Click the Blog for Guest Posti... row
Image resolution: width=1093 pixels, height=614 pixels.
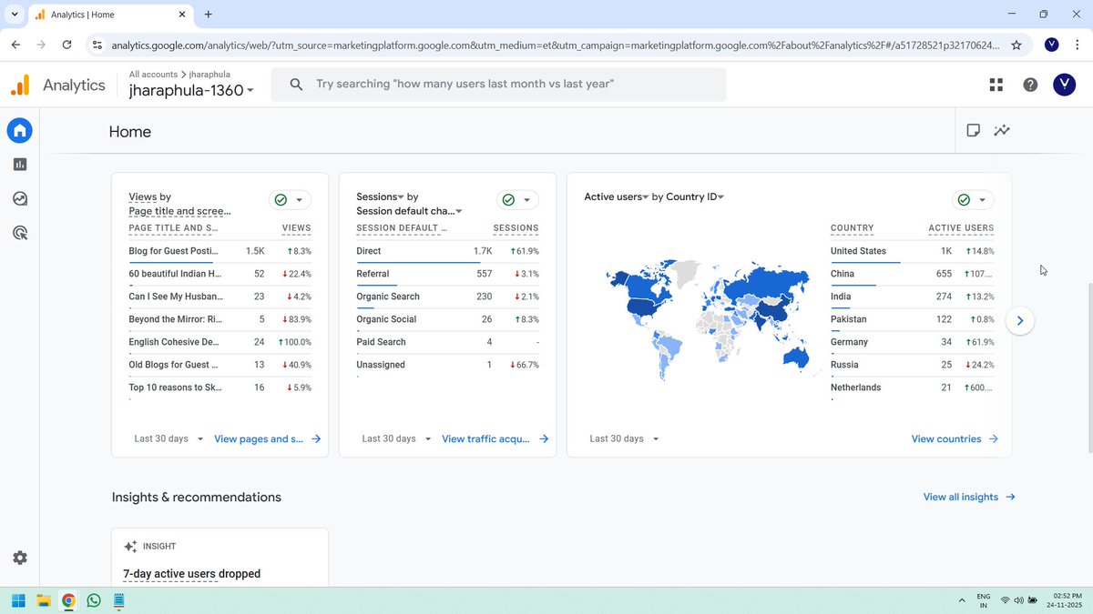tap(220, 251)
